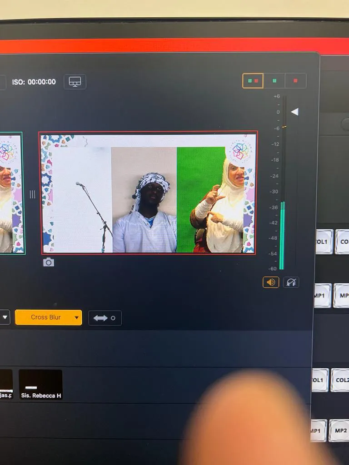The height and width of the screenshot is (465, 349).
Task: Select the Sis. Rebecca H graphic thumbnail
Action: point(40,384)
